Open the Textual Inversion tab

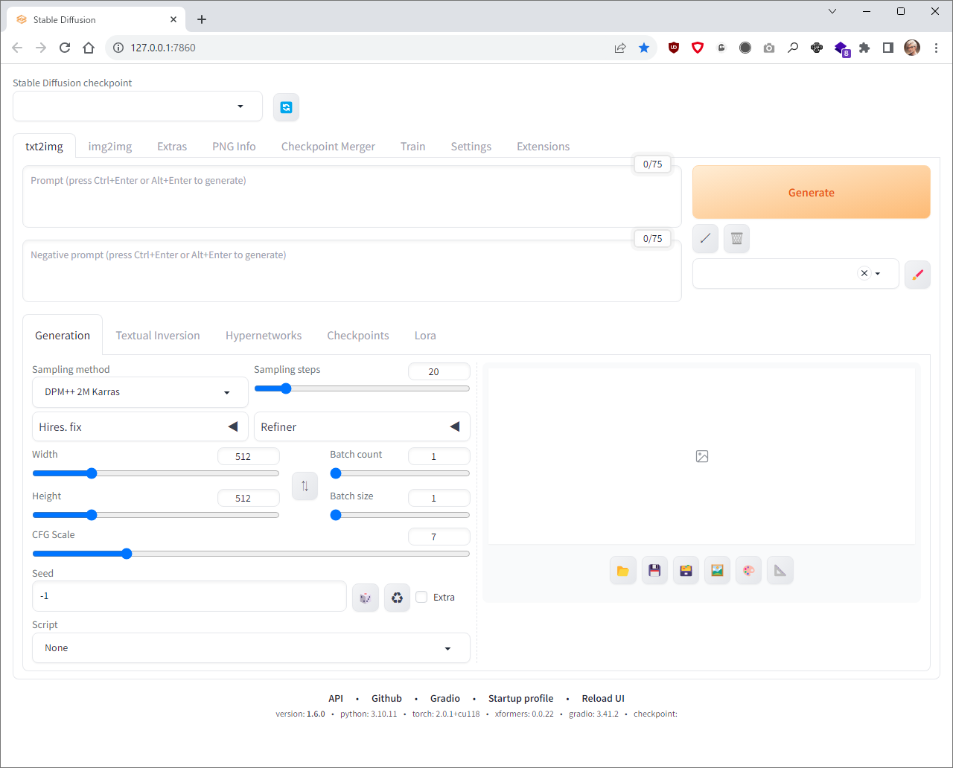(158, 336)
